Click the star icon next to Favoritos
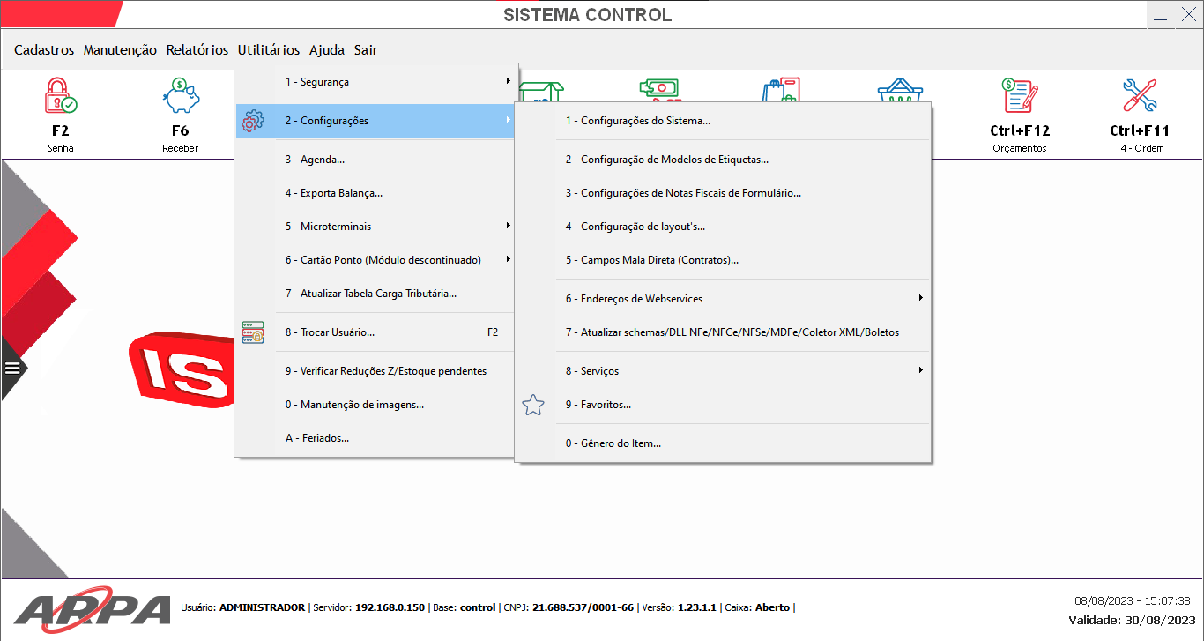This screenshot has height=641, width=1204. (x=533, y=405)
